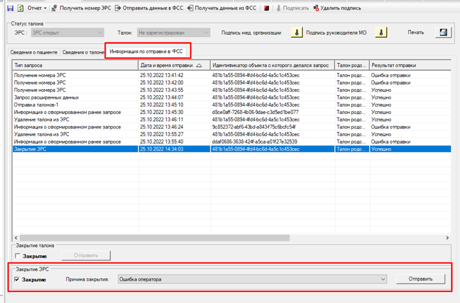Uncheck Закрытие checkbox under Закрытие ЭРС
Viewport: 460px width, 303px height.
pyautogui.click(x=17, y=279)
